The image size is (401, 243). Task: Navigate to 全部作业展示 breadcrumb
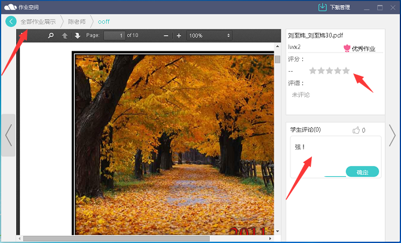(38, 21)
